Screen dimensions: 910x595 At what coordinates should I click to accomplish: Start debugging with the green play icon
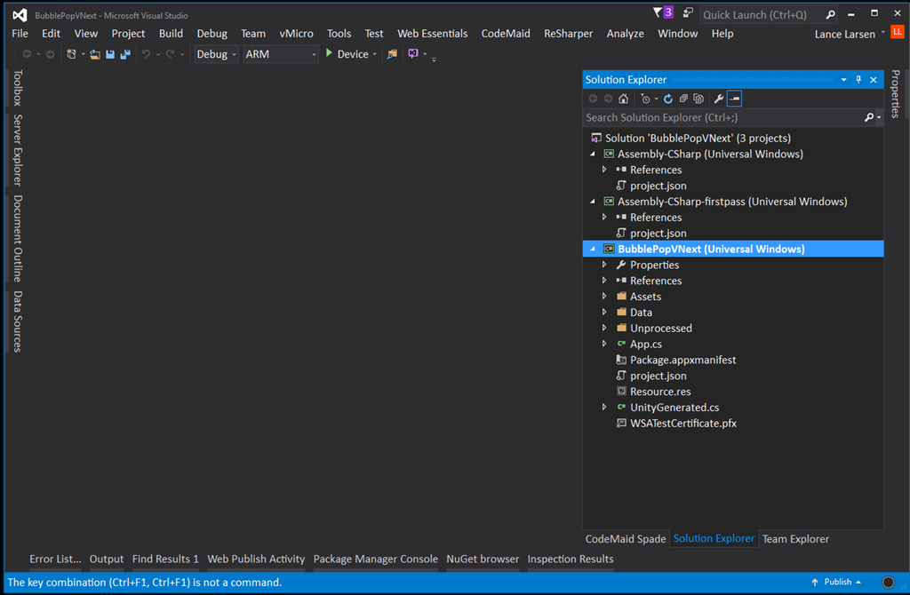pos(329,53)
